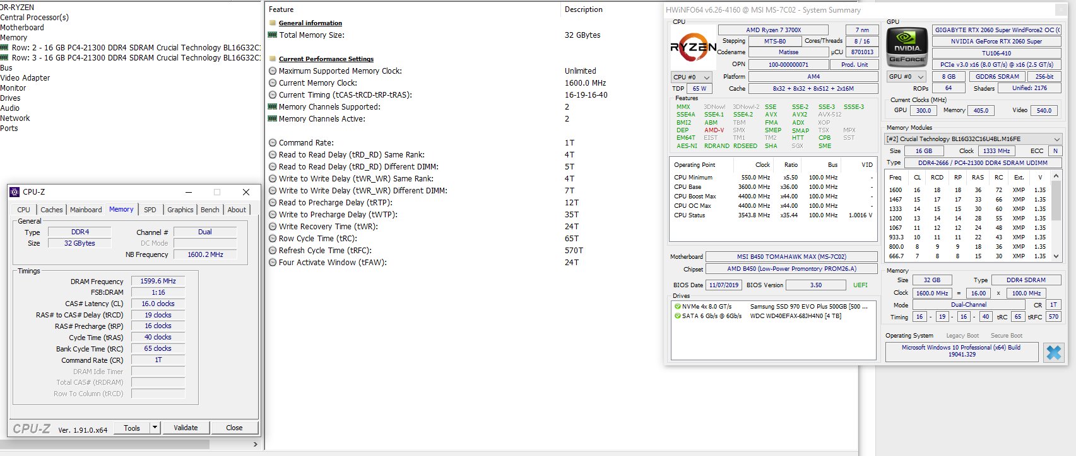The image size is (1076, 456).
Task: Select Video Adapter in the tree
Action: (x=25, y=78)
